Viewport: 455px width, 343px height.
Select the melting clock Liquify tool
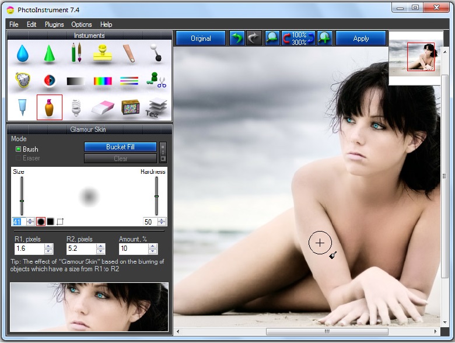(x=23, y=80)
